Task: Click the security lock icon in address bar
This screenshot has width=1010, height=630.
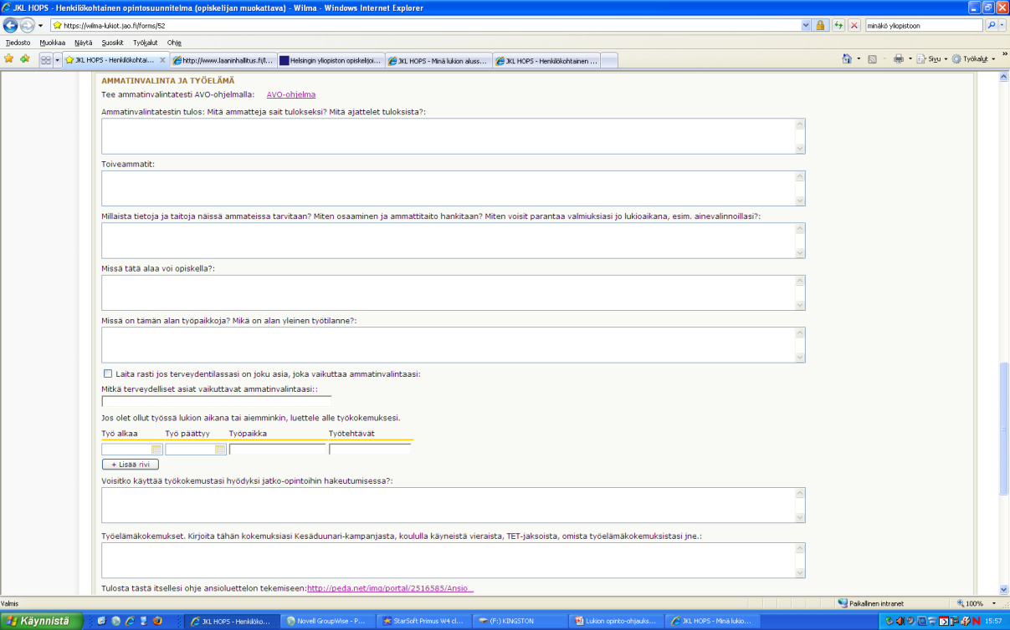Action: (x=821, y=25)
